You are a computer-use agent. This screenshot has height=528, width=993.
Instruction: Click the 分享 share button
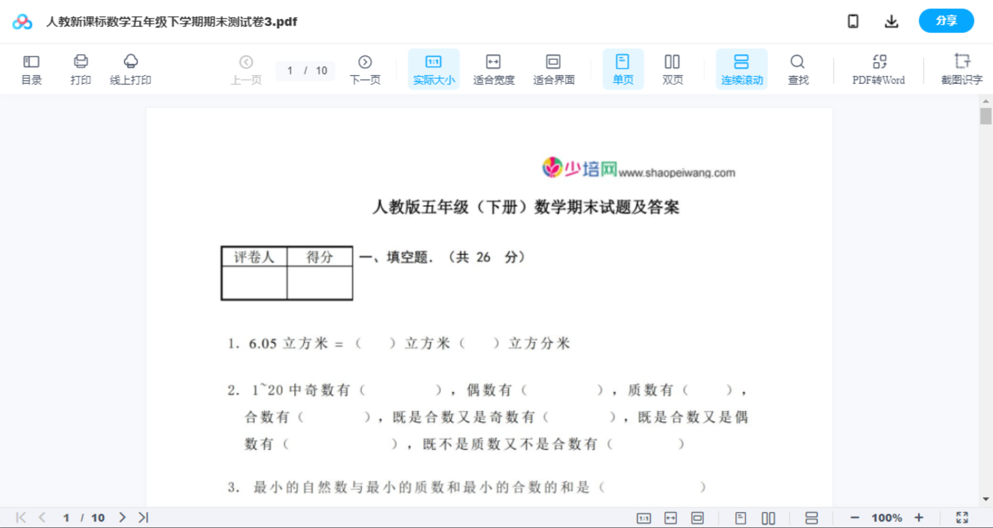click(x=946, y=21)
